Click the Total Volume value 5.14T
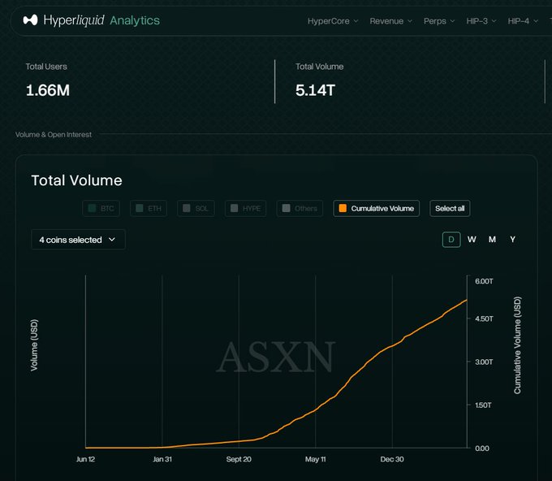 pos(315,90)
